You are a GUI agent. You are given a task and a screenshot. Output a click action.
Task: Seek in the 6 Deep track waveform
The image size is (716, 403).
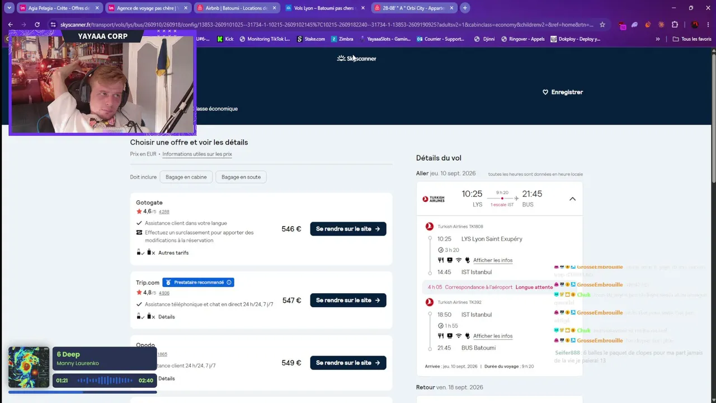point(105,381)
